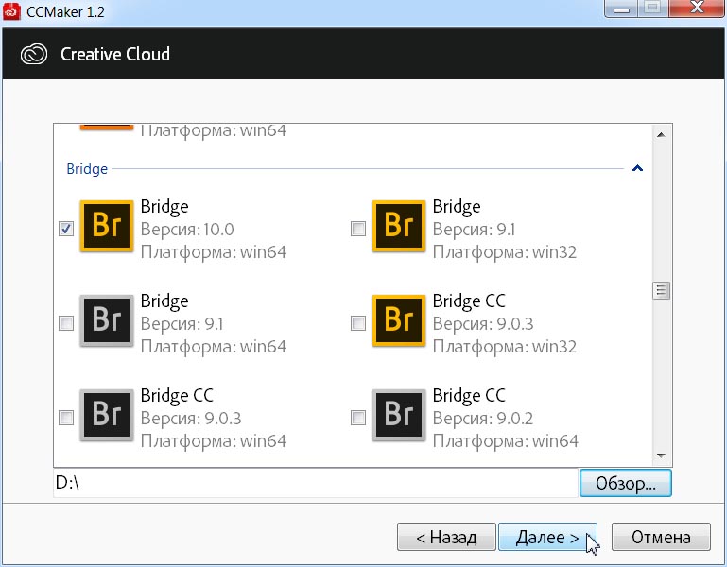Check the Bridge 9.1 win32 checkbox
This screenshot has height=567, width=727.
(358, 229)
